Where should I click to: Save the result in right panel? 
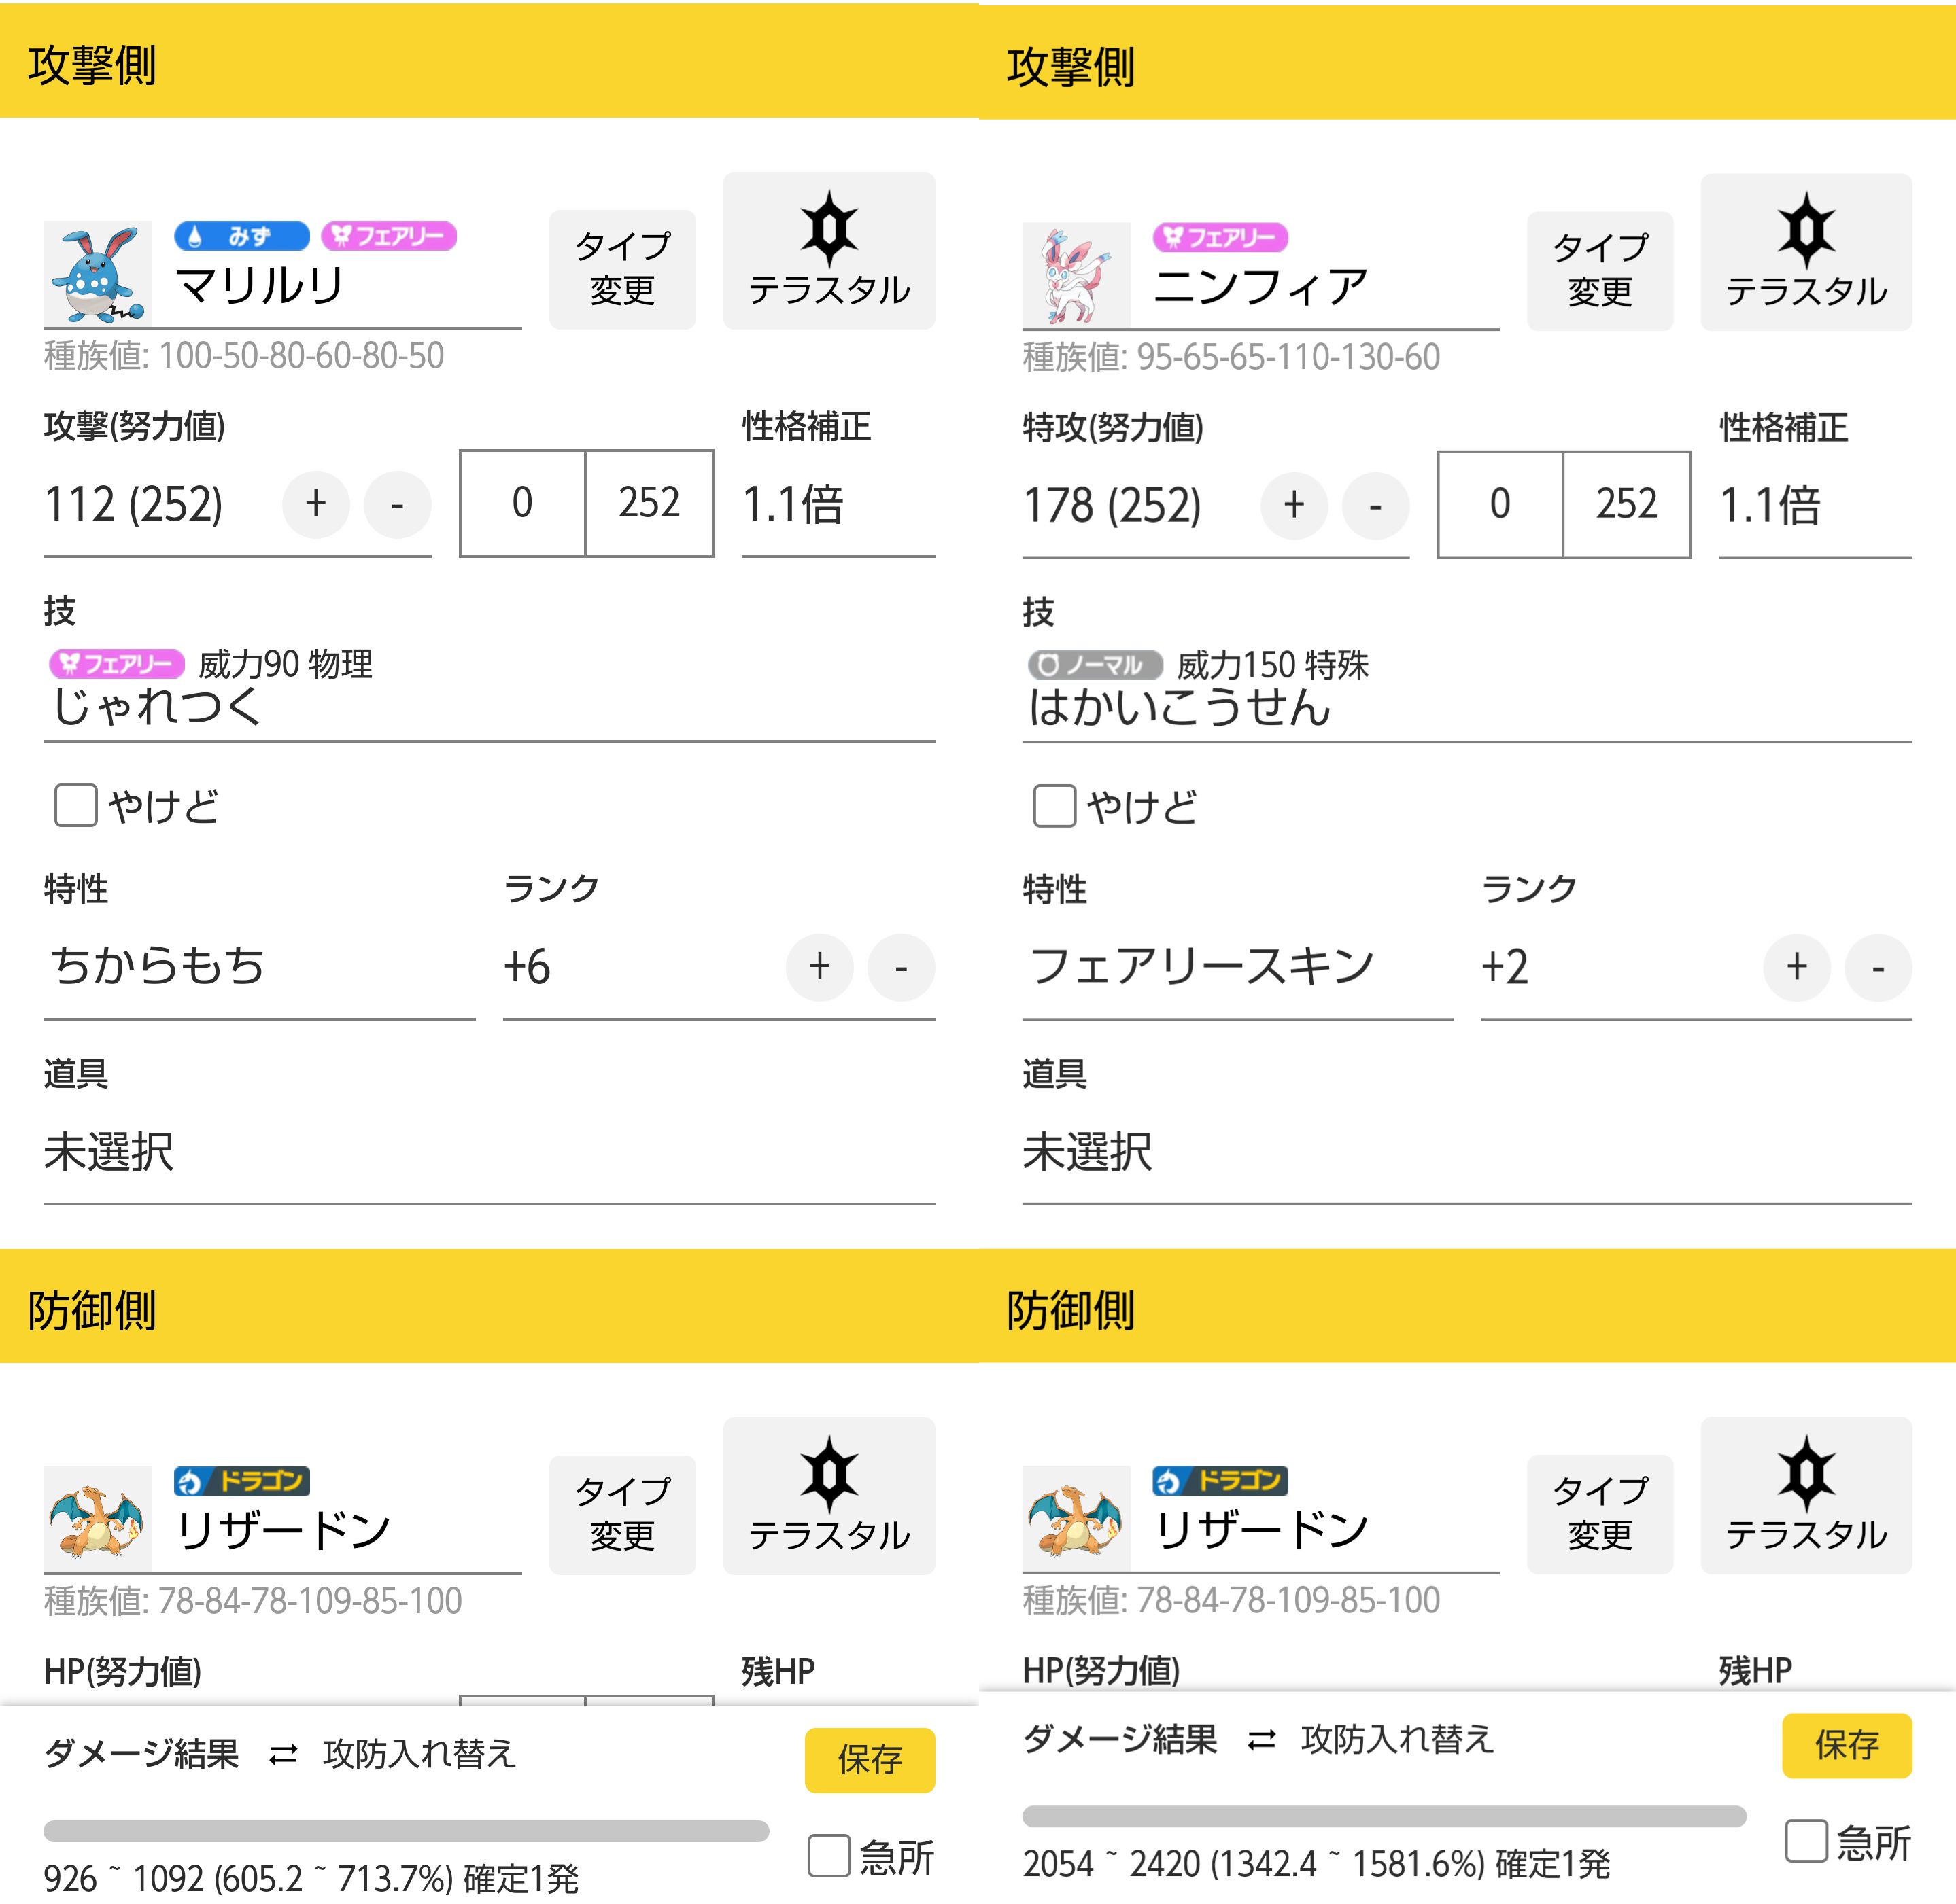(1846, 1745)
